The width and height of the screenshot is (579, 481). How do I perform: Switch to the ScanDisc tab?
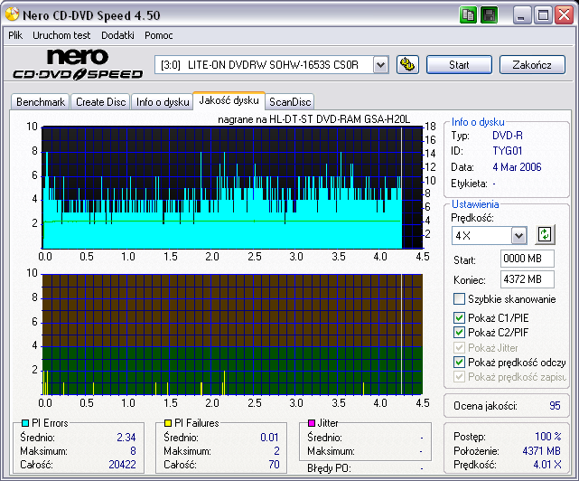click(290, 102)
